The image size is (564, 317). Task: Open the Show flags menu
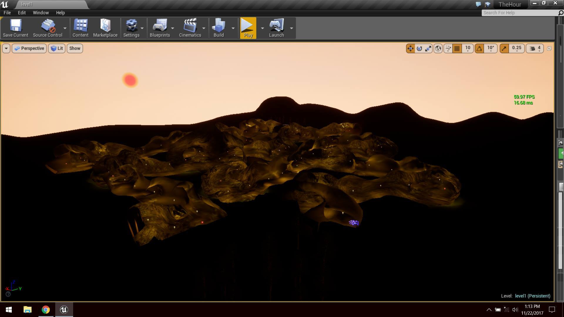pos(75,48)
